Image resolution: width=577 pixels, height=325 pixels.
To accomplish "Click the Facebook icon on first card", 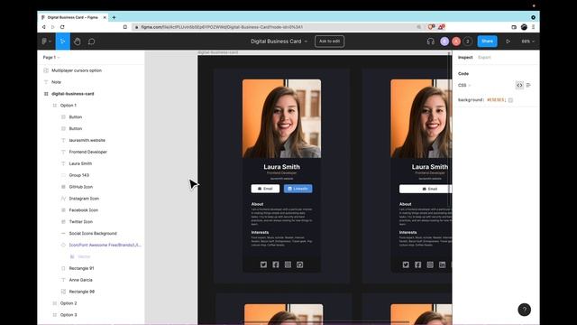I will [276, 265].
